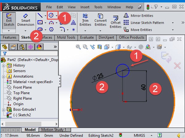Open the Window menu
The image size is (185, 138).
[x=114, y=7]
